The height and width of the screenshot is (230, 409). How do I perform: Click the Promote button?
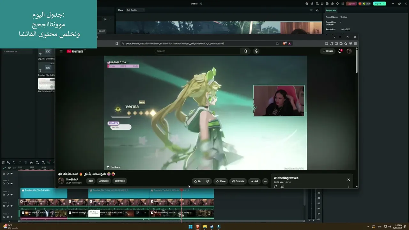click(238, 181)
